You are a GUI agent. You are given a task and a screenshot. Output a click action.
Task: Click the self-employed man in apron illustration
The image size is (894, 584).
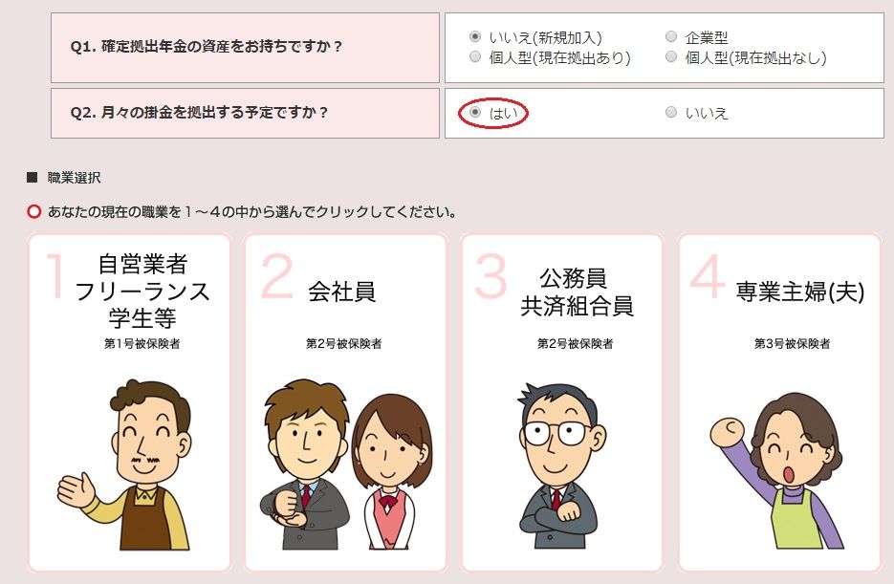tap(125, 465)
